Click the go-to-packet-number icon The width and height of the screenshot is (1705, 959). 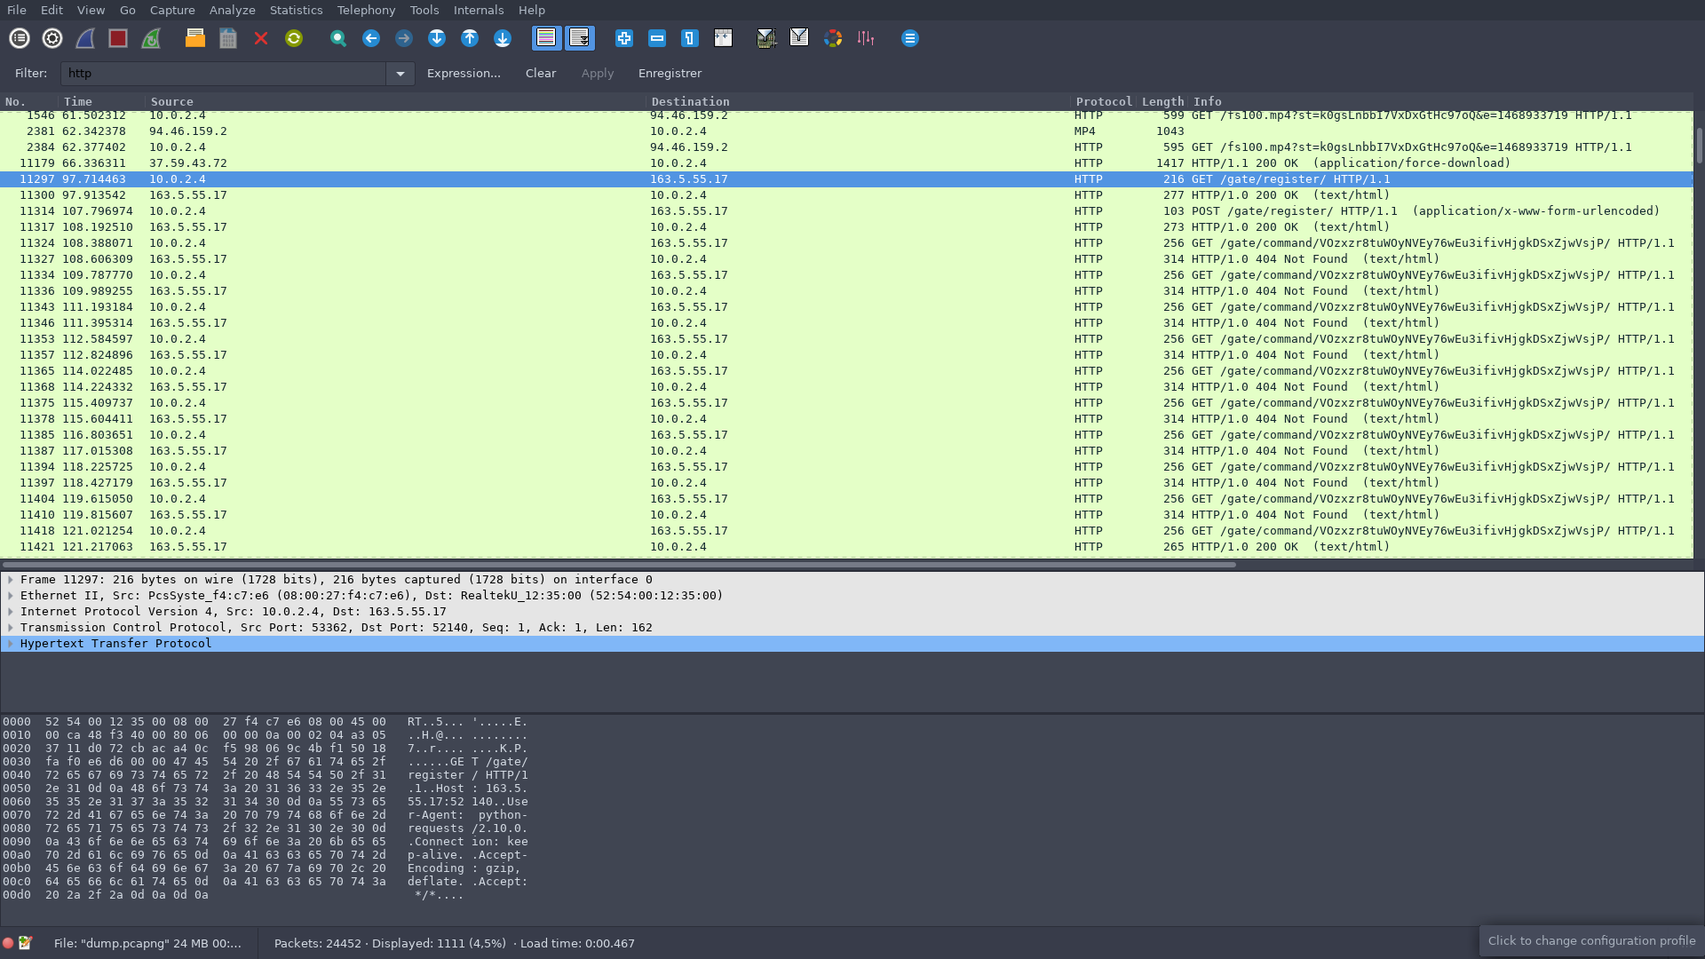(437, 38)
